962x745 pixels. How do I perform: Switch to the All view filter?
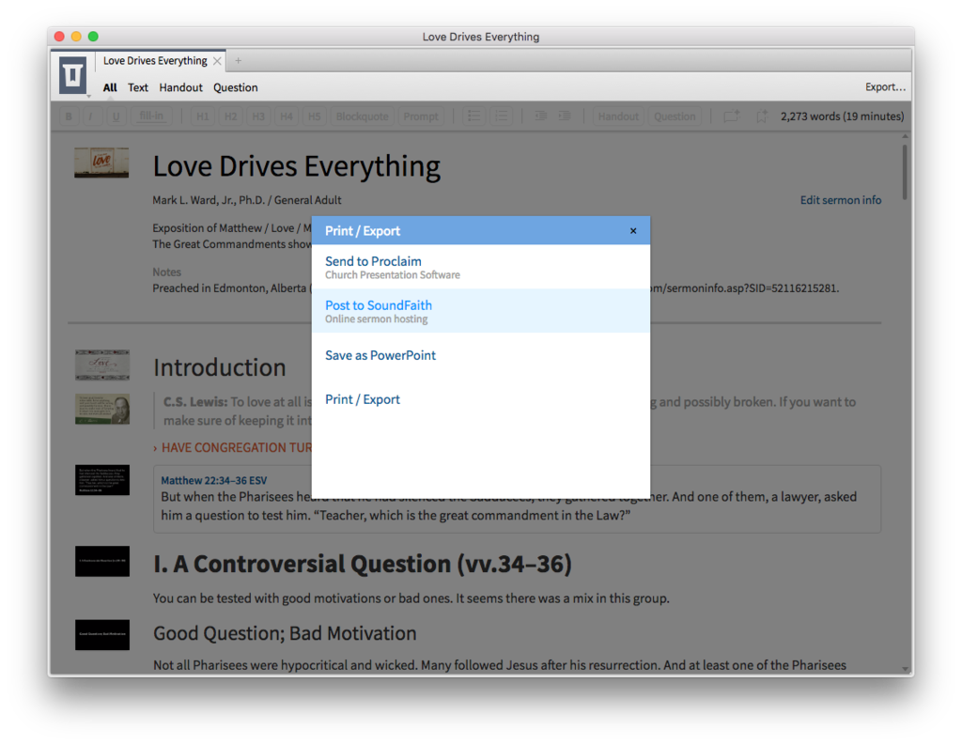point(110,87)
